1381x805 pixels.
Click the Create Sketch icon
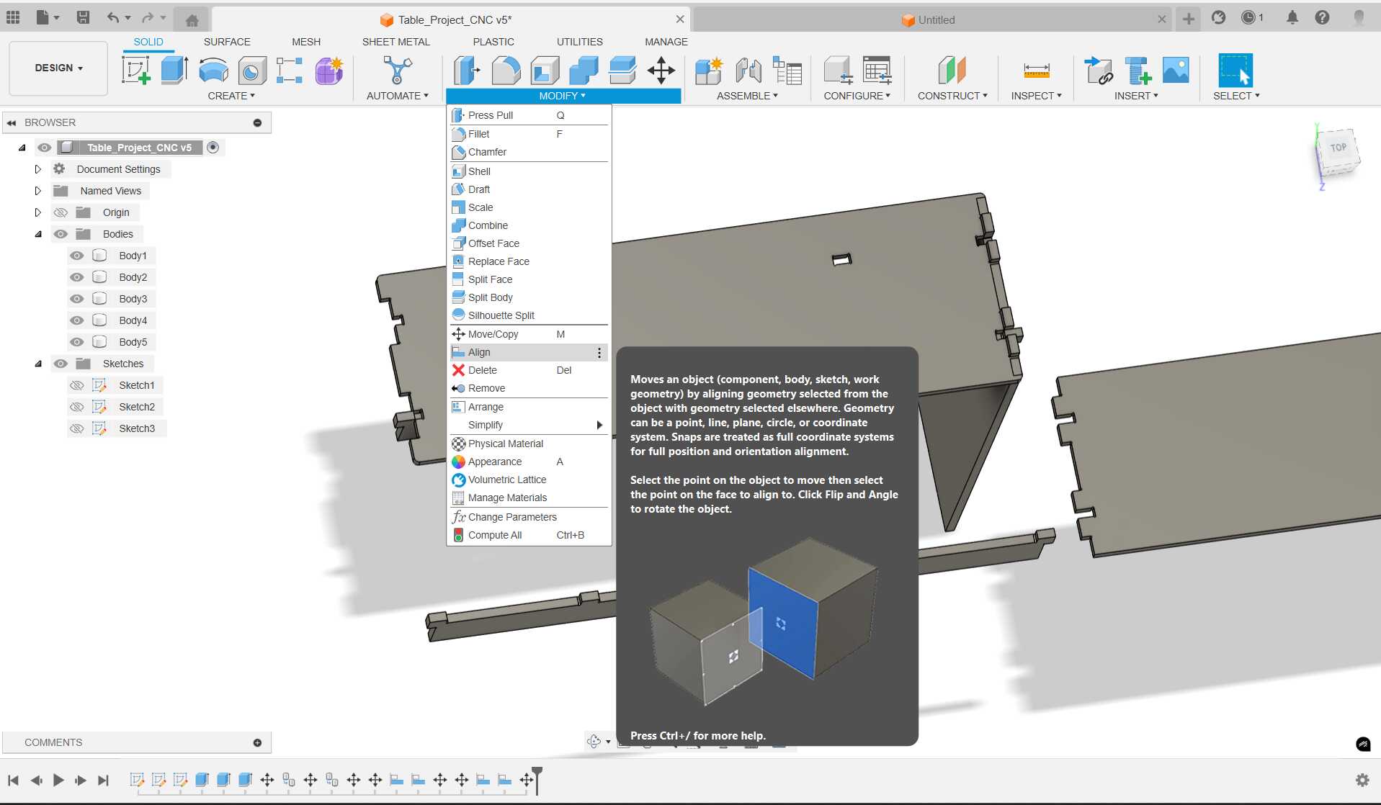point(136,71)
